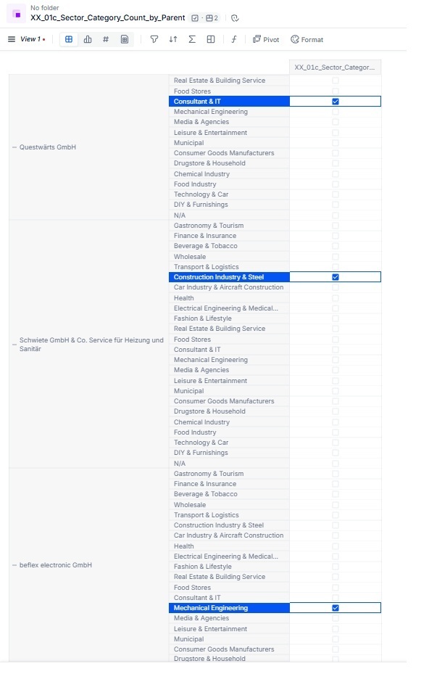Screen dimensions: 429x682
Task: Uncheck the Consultant & IT checkbox for Questwärts
Action: [x=336, y=102]
